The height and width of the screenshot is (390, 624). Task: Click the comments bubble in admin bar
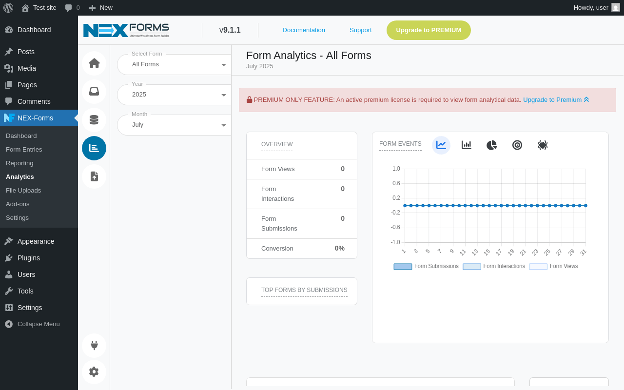72,8
